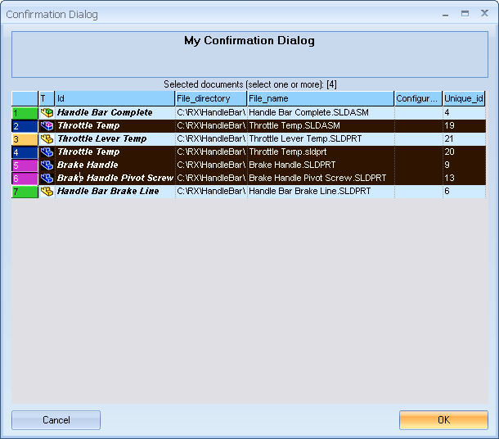Maximize the Confirmation Dialog window
This screenshot has height=439, width=499.
[x=465, y=13]
